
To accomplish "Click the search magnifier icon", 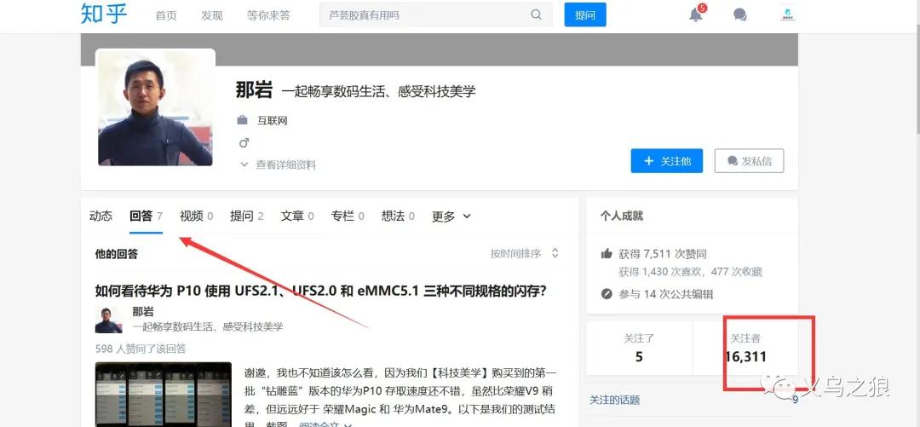I will tap(536, 14).
